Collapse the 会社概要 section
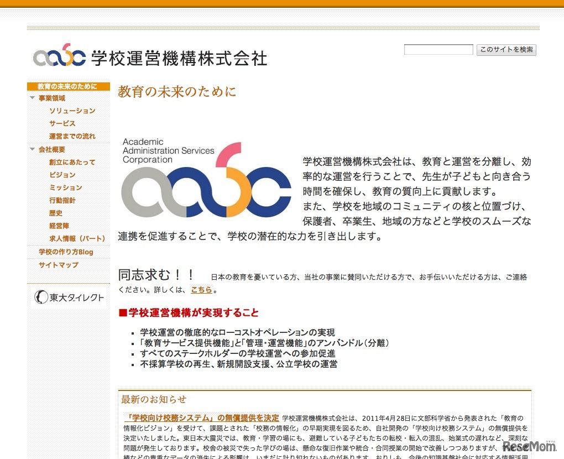 32,149
